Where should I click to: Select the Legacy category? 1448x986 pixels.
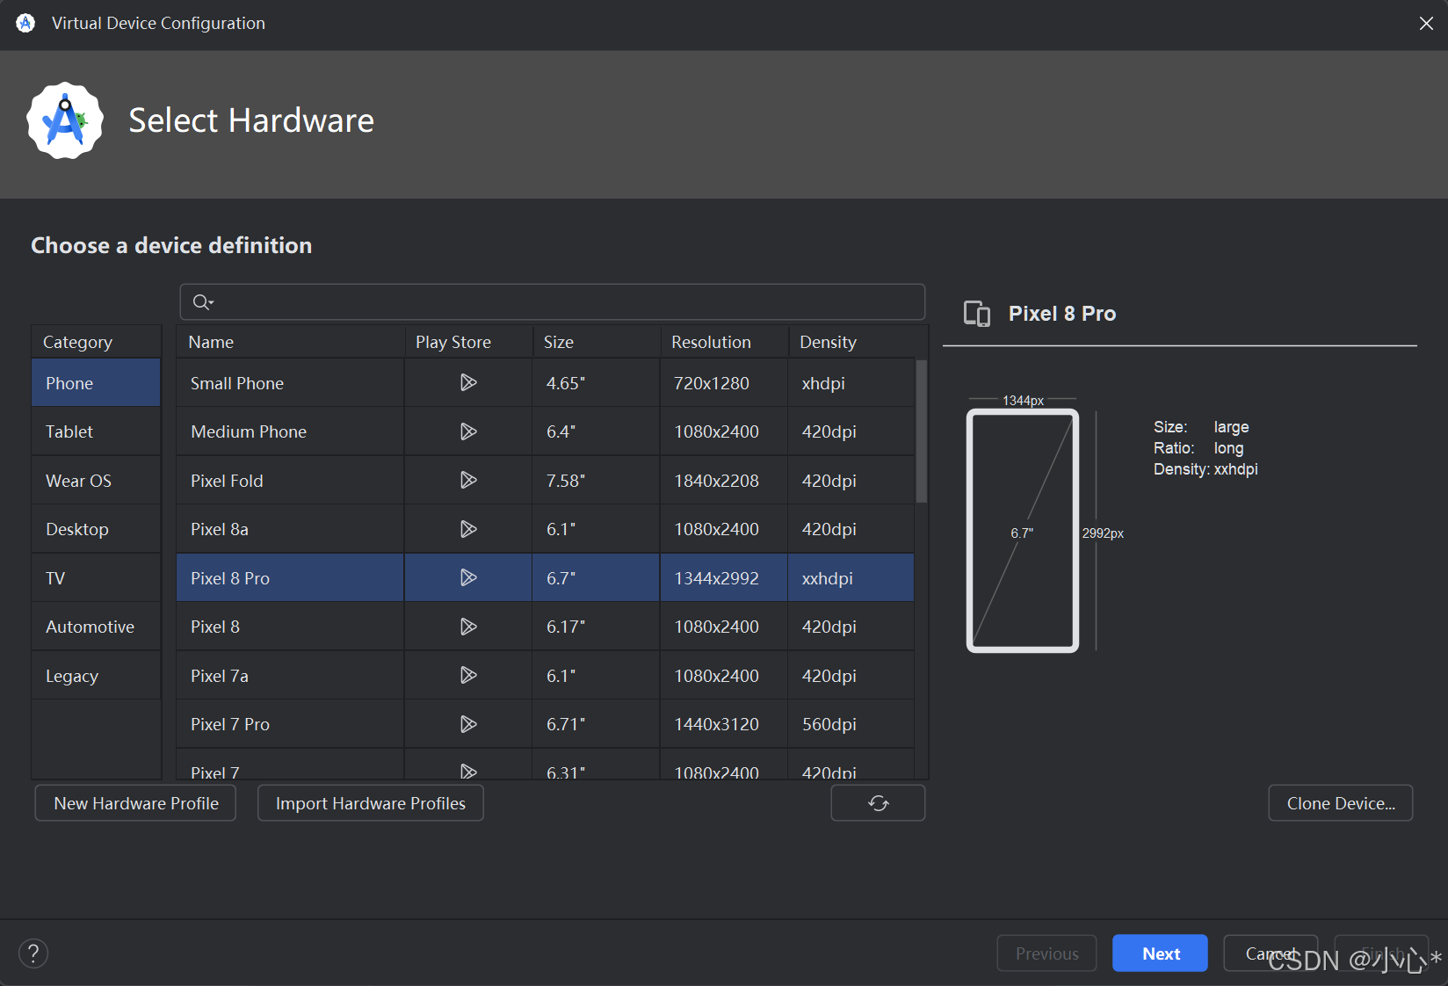coord(96,676)
